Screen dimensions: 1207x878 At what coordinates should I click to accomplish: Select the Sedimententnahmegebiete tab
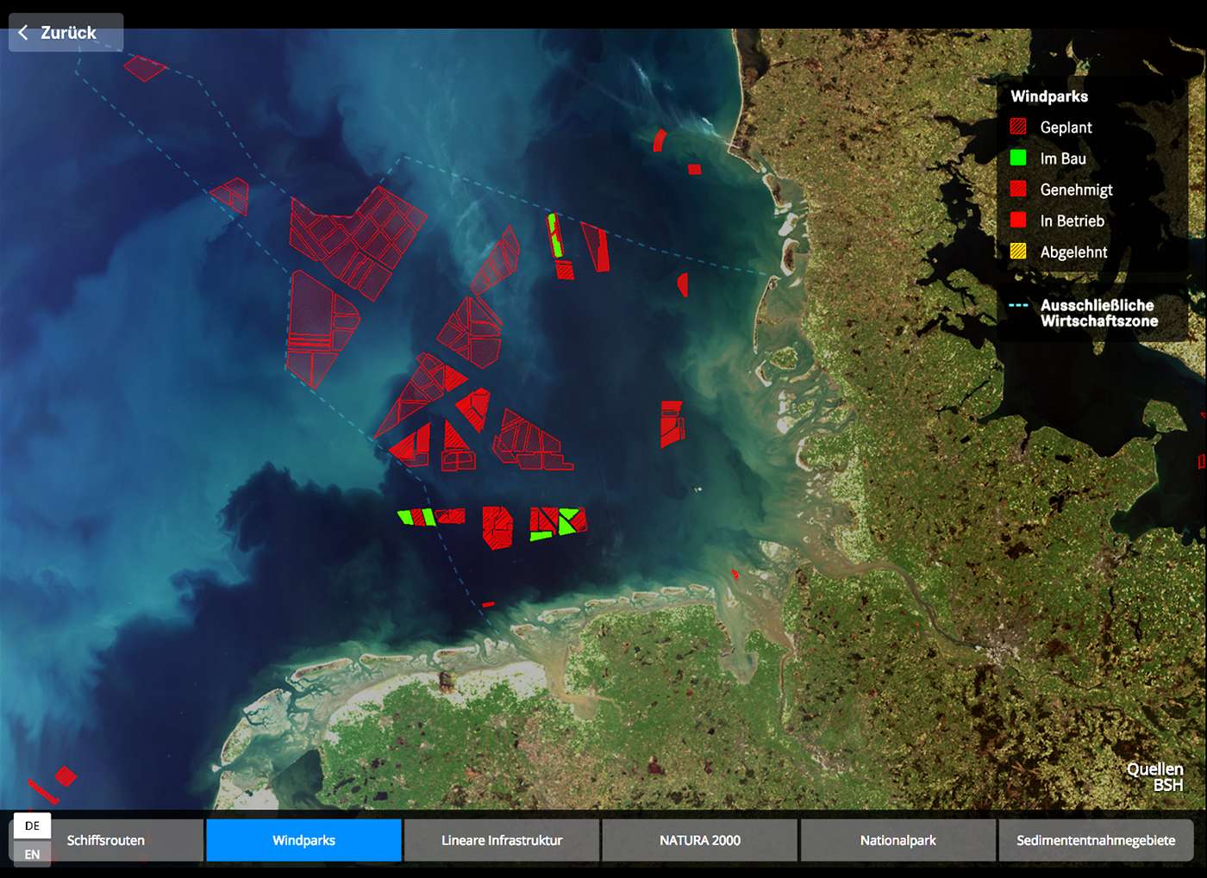1095,840
